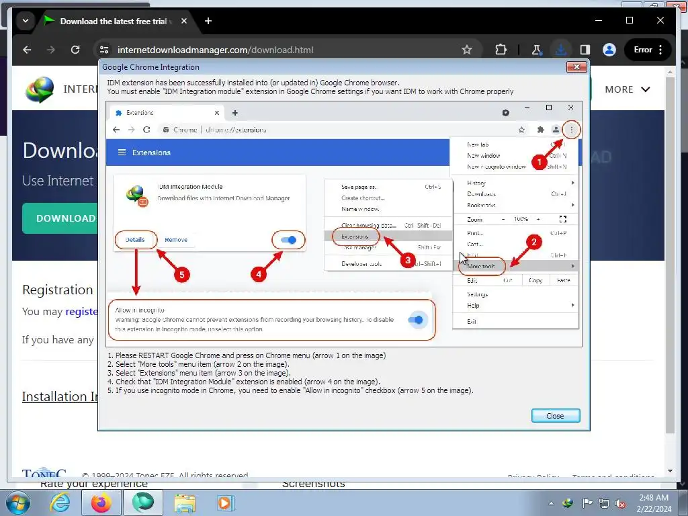This screenshot has width=688, height=516.
Task: Click the Error update button
Action: (x=643, y=50)
